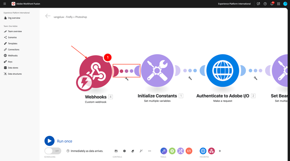290x161 pixels.
Task: Open the hamburger navigation menu
Action: [5, 4]
